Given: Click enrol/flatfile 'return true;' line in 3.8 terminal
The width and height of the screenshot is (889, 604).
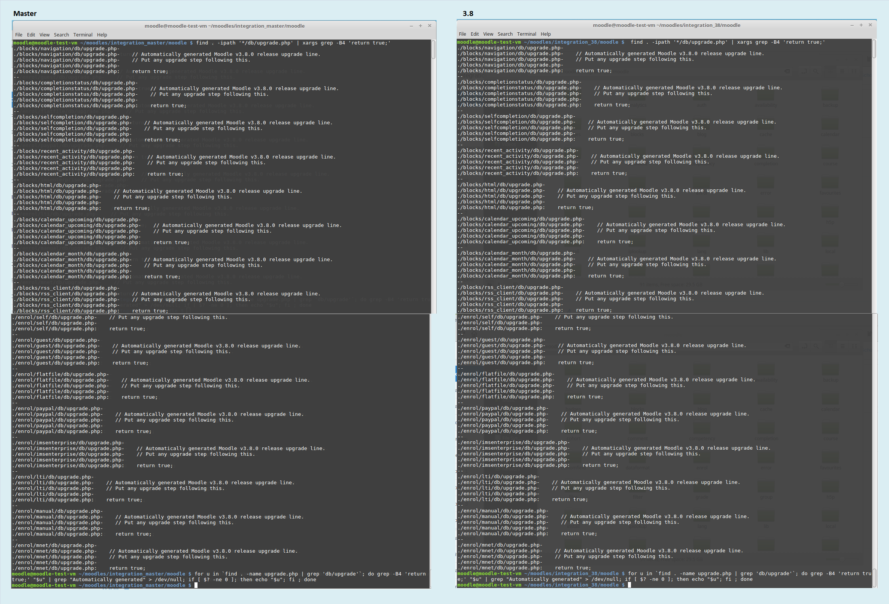Looking at the screenshot, I should click(x=531, y=397).
